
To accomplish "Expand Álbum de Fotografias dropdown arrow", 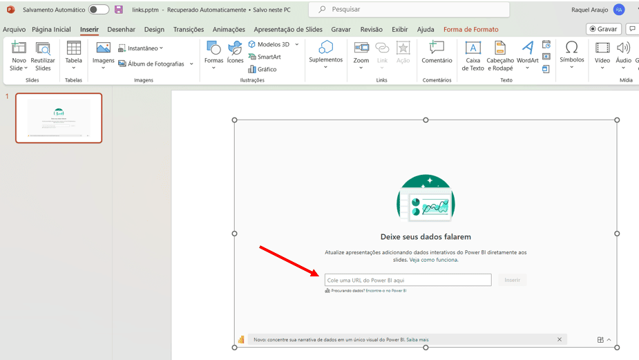I will click(x=191, y=64).
